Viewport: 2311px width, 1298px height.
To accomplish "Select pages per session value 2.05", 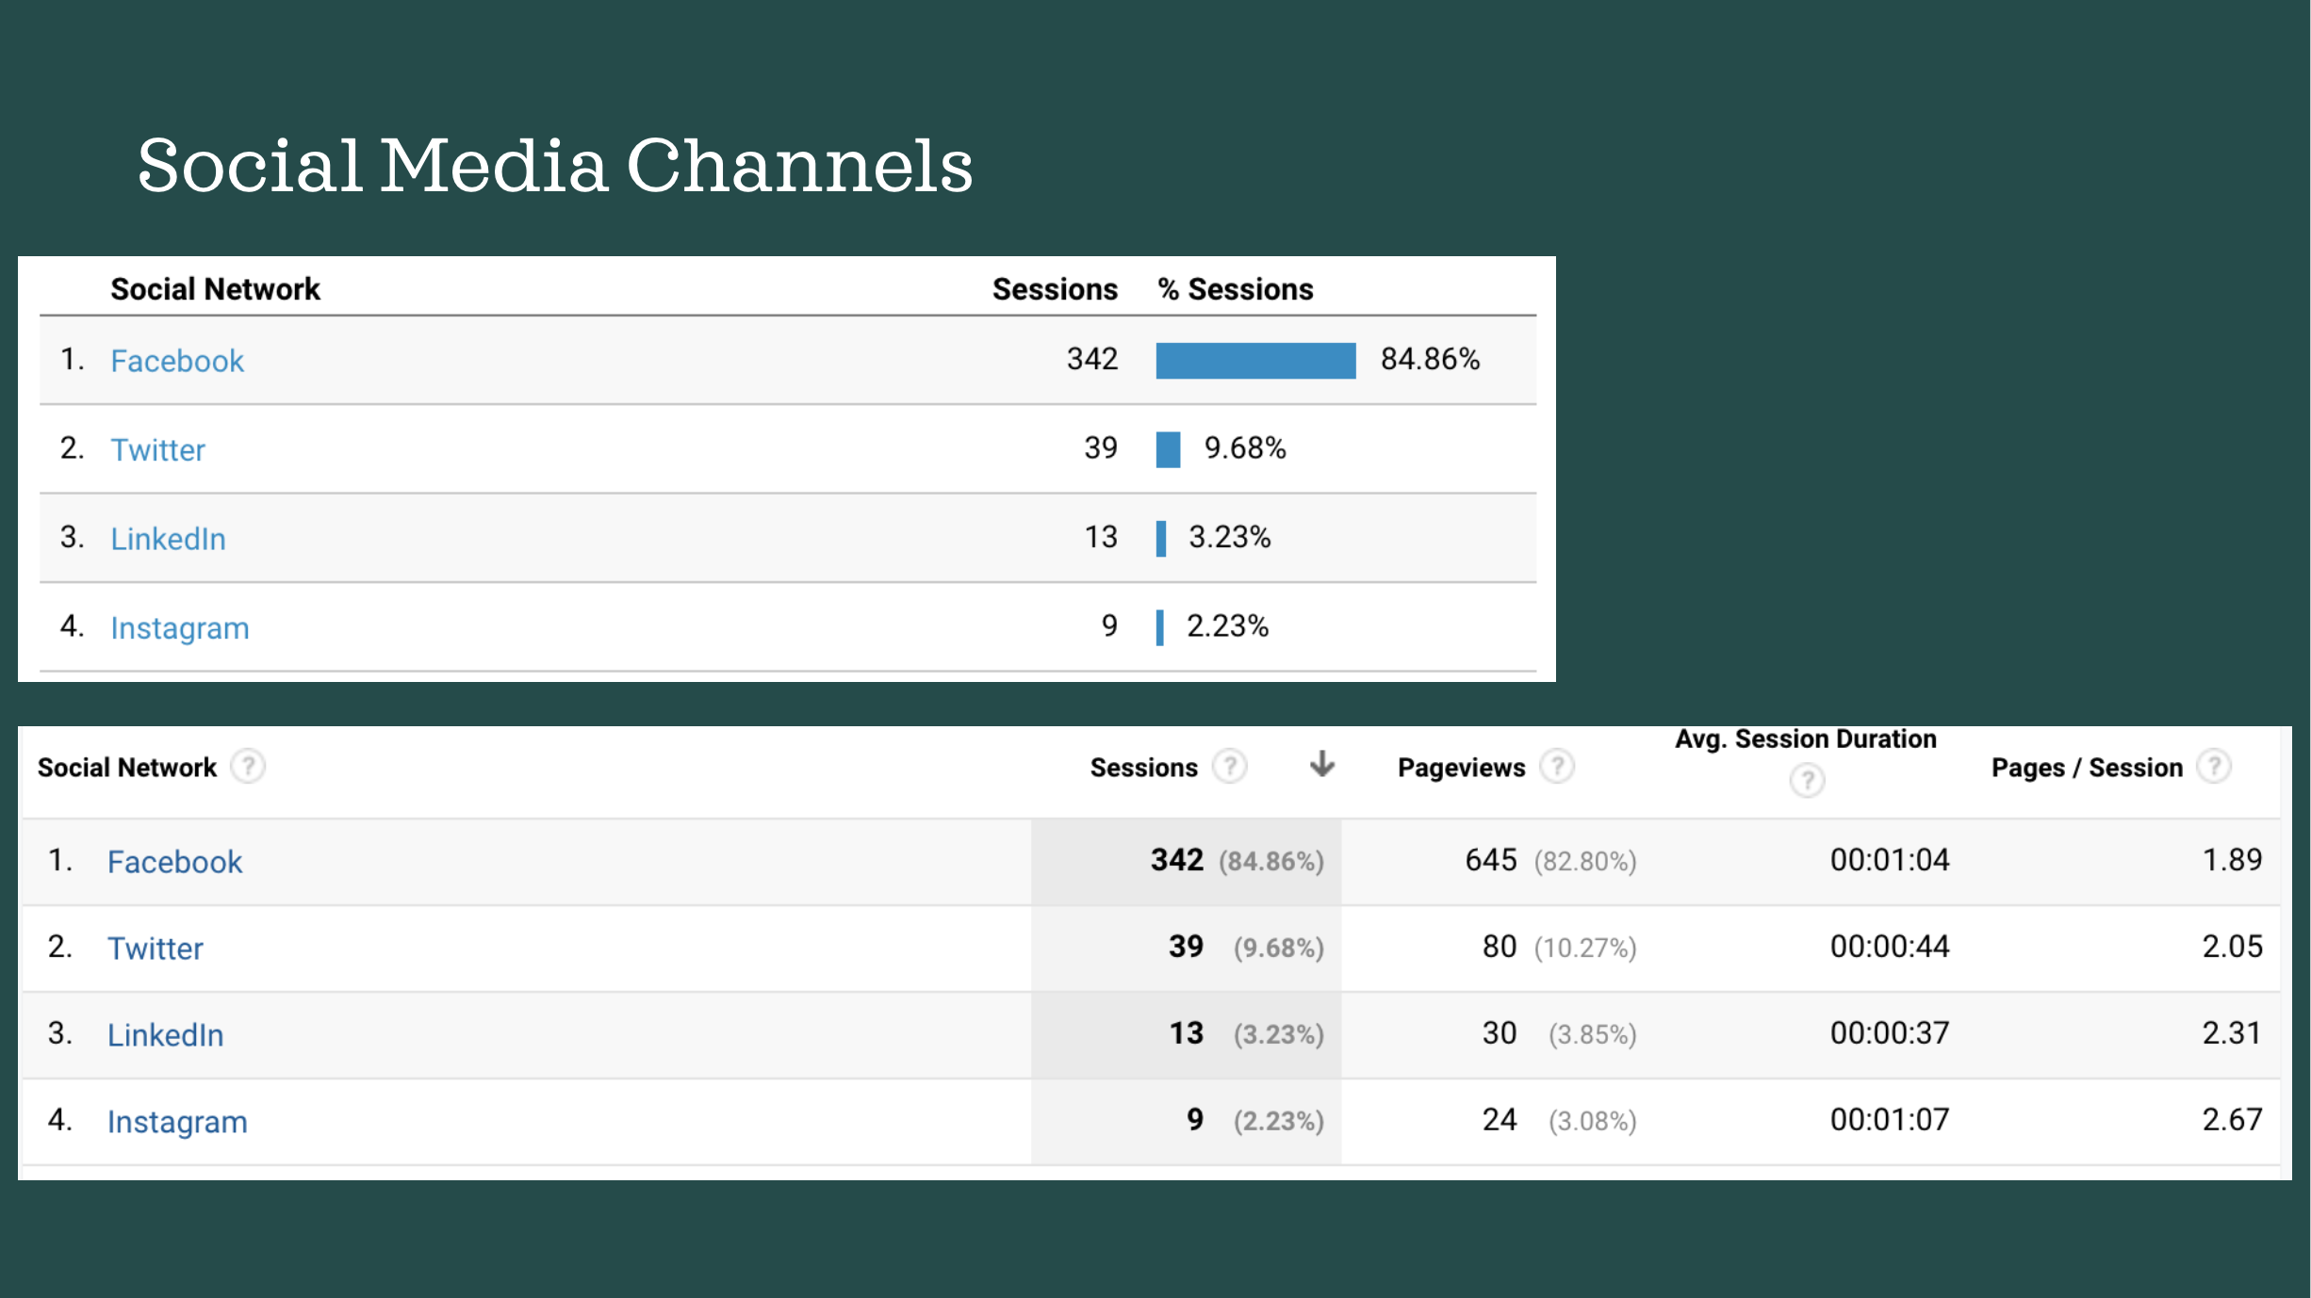I will (x=2232, y=947).
